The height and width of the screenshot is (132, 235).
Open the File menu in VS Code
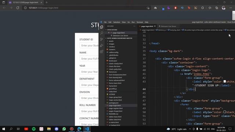105,22
